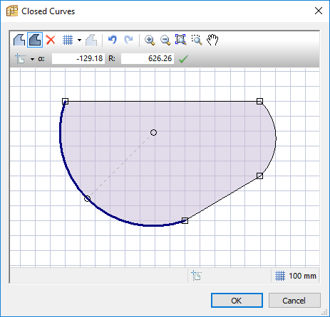Click the grayed-out curve shape icon
Image resolution: width=330 pixels, height=317 pixels.
coord(91,40)
